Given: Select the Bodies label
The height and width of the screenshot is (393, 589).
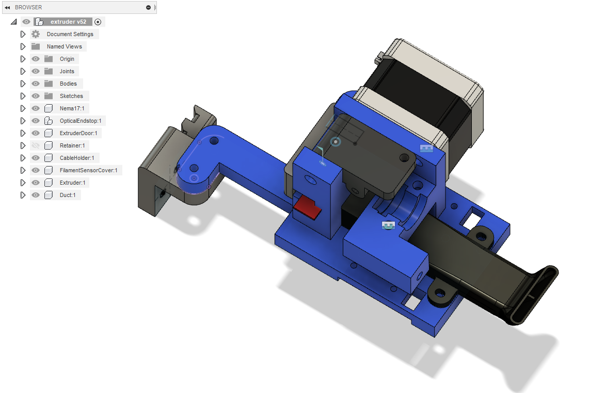Looking at the screenshot, I should pos(68,84).
